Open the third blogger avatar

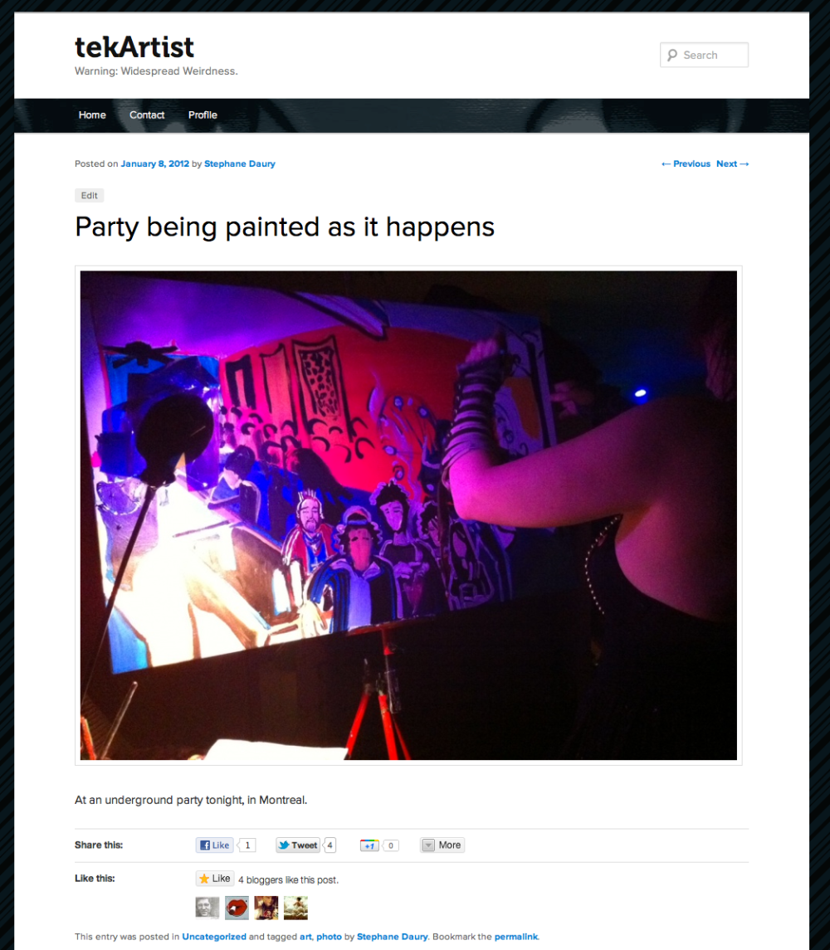click(x=266, y=908)
